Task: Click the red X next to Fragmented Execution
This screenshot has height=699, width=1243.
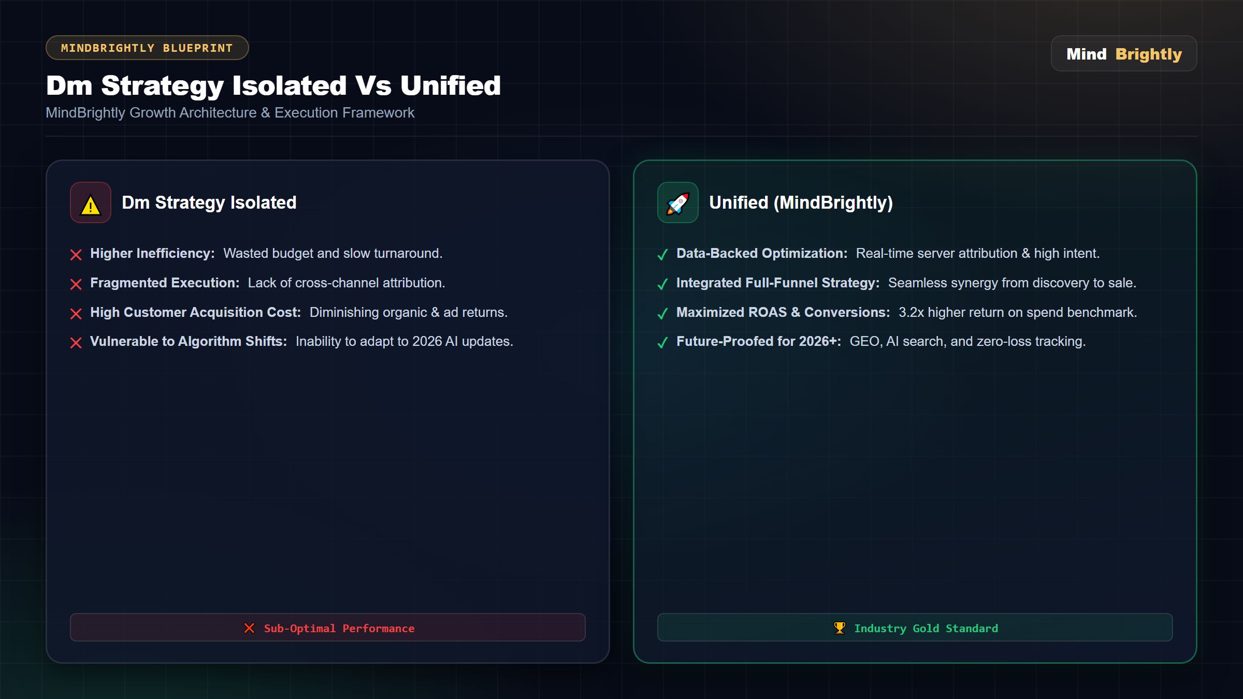Action: click(x=76, y=284)
